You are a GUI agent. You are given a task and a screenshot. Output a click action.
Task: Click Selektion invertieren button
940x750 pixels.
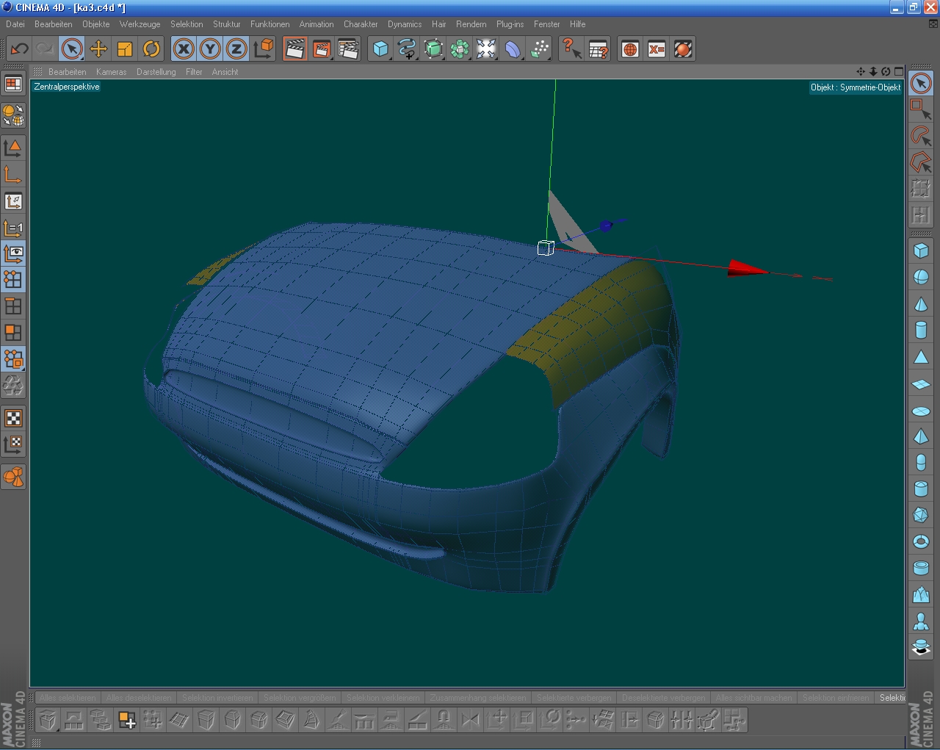(217, 698)
